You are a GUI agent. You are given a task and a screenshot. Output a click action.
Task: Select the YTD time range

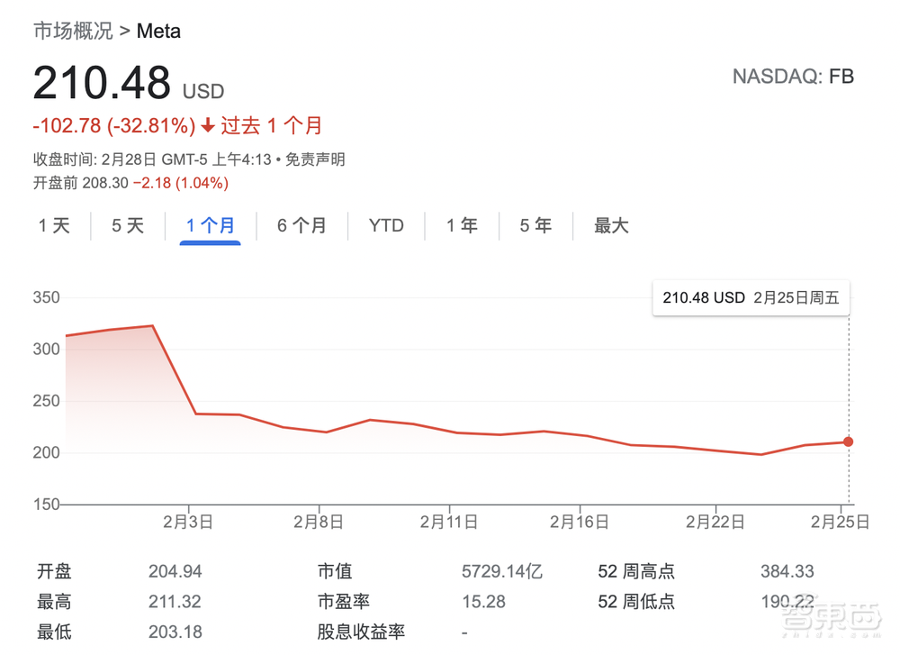coord(385,225)
